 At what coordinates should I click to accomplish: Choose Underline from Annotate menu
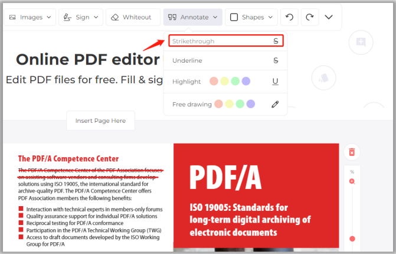click(x=225, y=61)
